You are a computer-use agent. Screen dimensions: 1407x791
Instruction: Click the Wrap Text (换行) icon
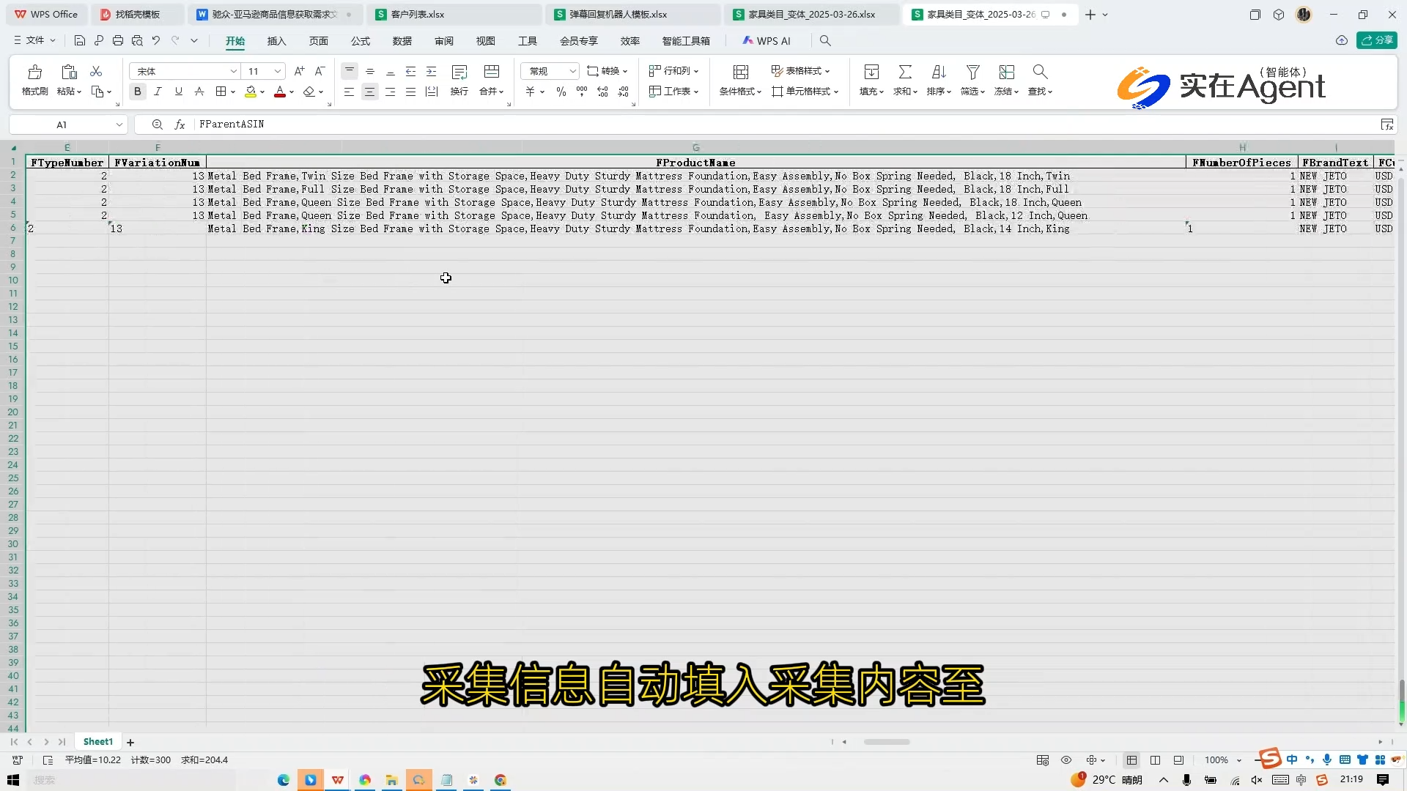click(x=459, y=73)
